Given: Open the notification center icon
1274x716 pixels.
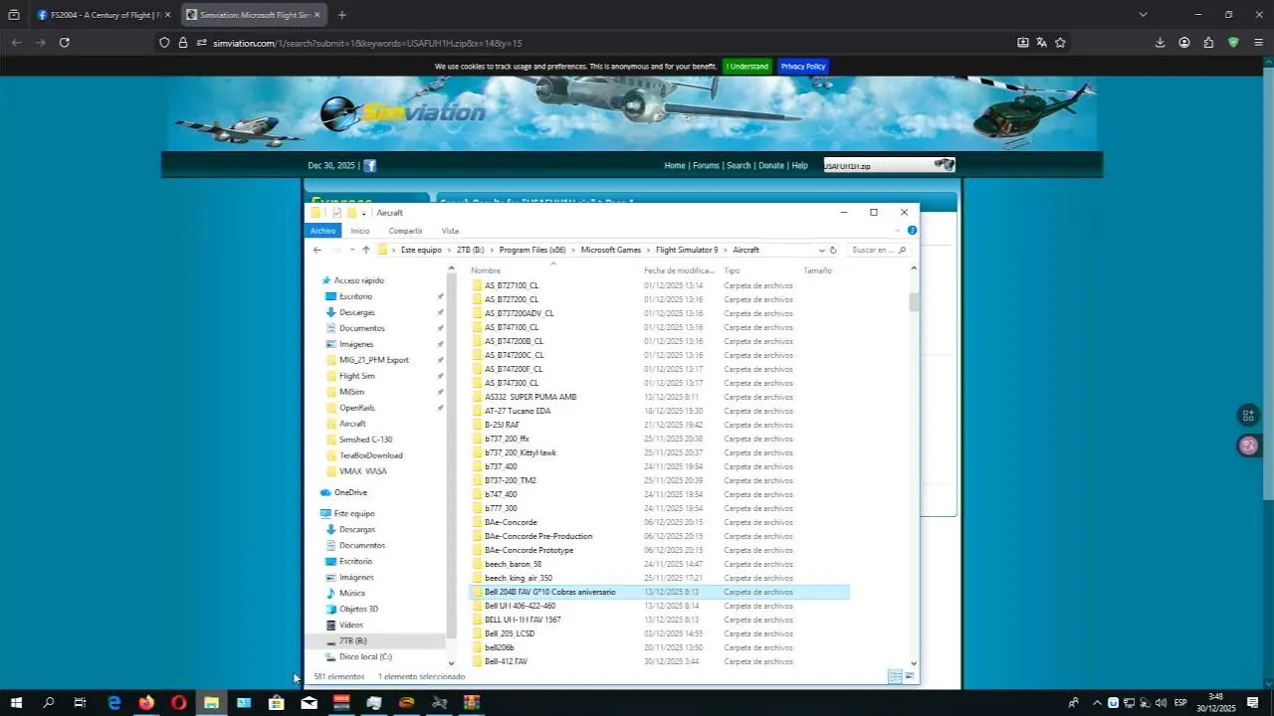Looking at the screenshot, I should [1252, 703].
